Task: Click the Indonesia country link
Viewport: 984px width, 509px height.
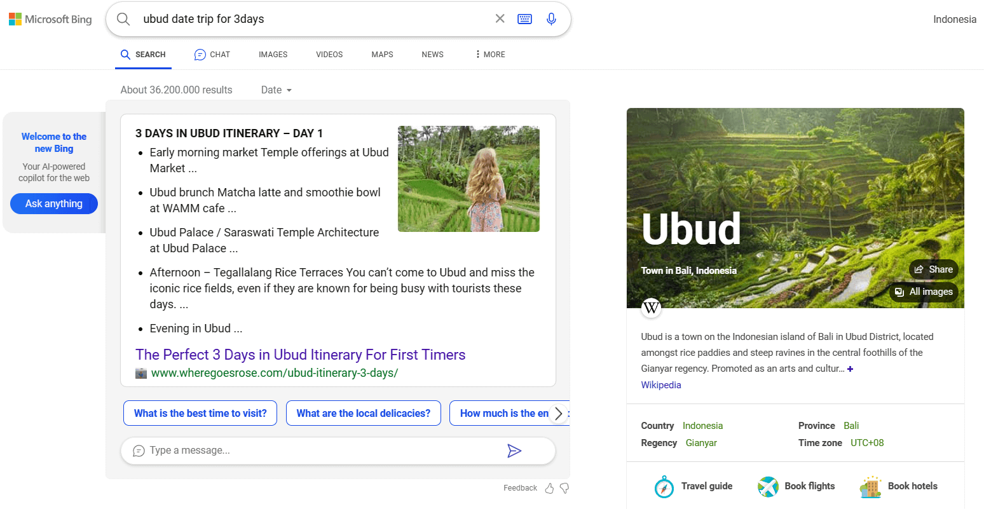Action: [702, 426]
